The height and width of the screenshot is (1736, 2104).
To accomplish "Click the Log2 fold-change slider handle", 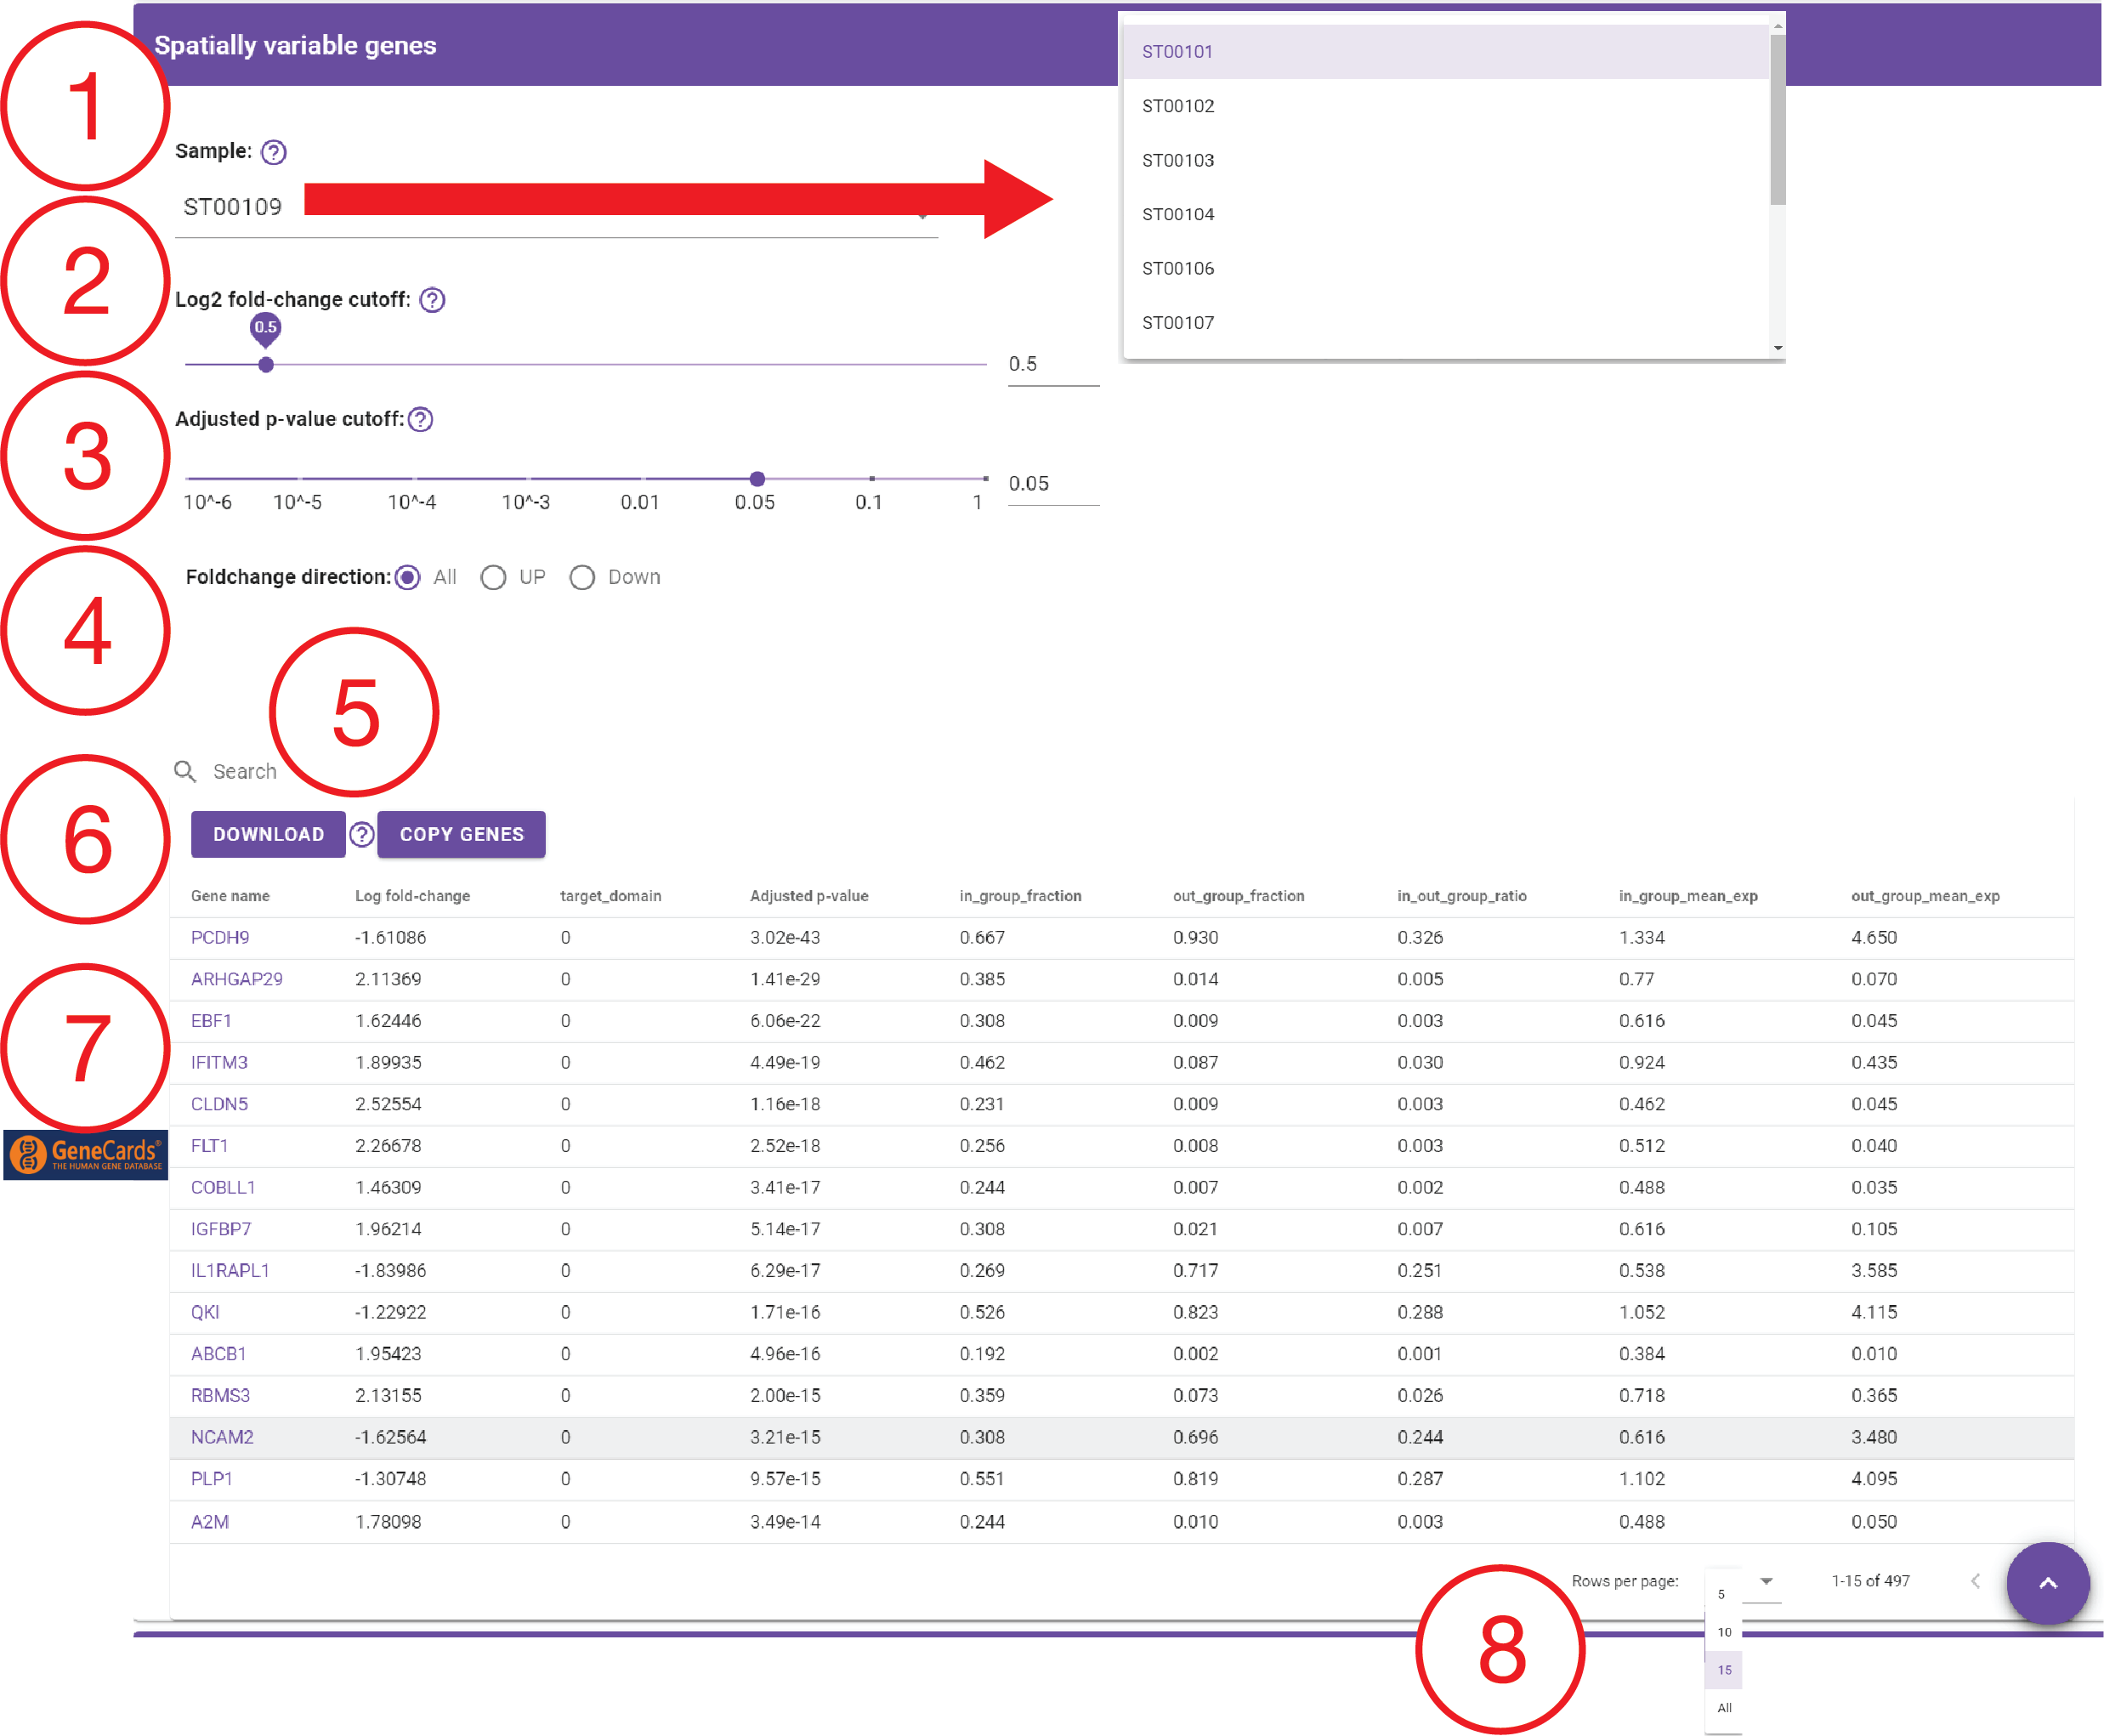I will click(x=266, y=365).
